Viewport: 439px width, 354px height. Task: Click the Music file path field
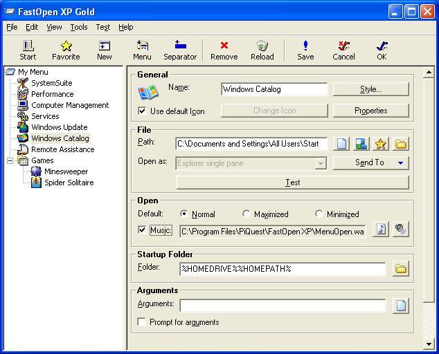(272, 231)
